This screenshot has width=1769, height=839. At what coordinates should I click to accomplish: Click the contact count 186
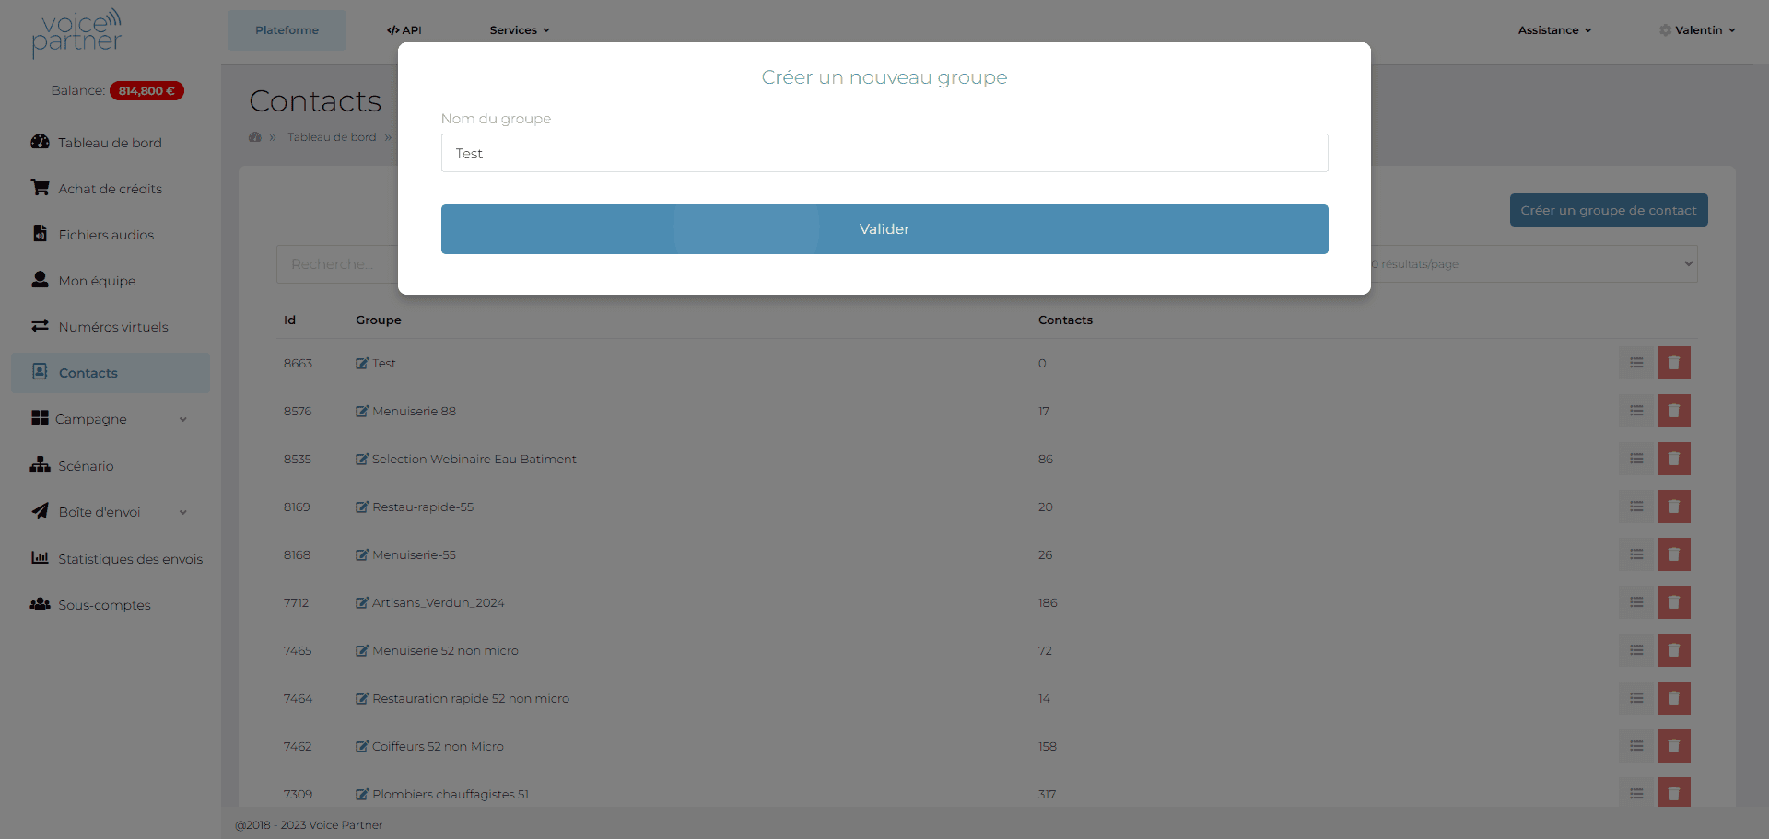pyautogui.click(x=1048, y=602)
